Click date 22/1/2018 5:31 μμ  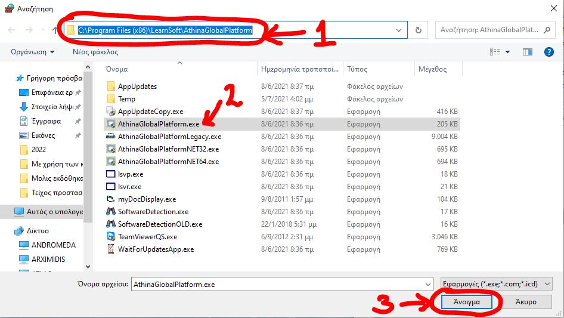point(289,224)
